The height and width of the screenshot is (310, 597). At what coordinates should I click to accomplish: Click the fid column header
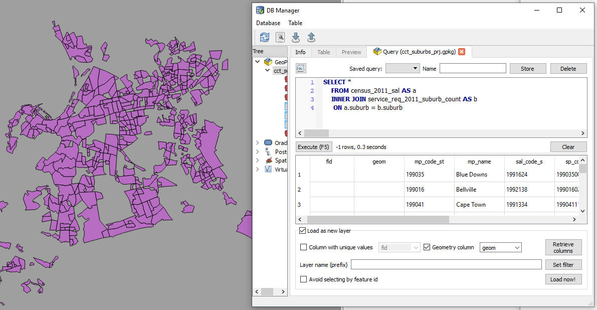pos(329,162)
